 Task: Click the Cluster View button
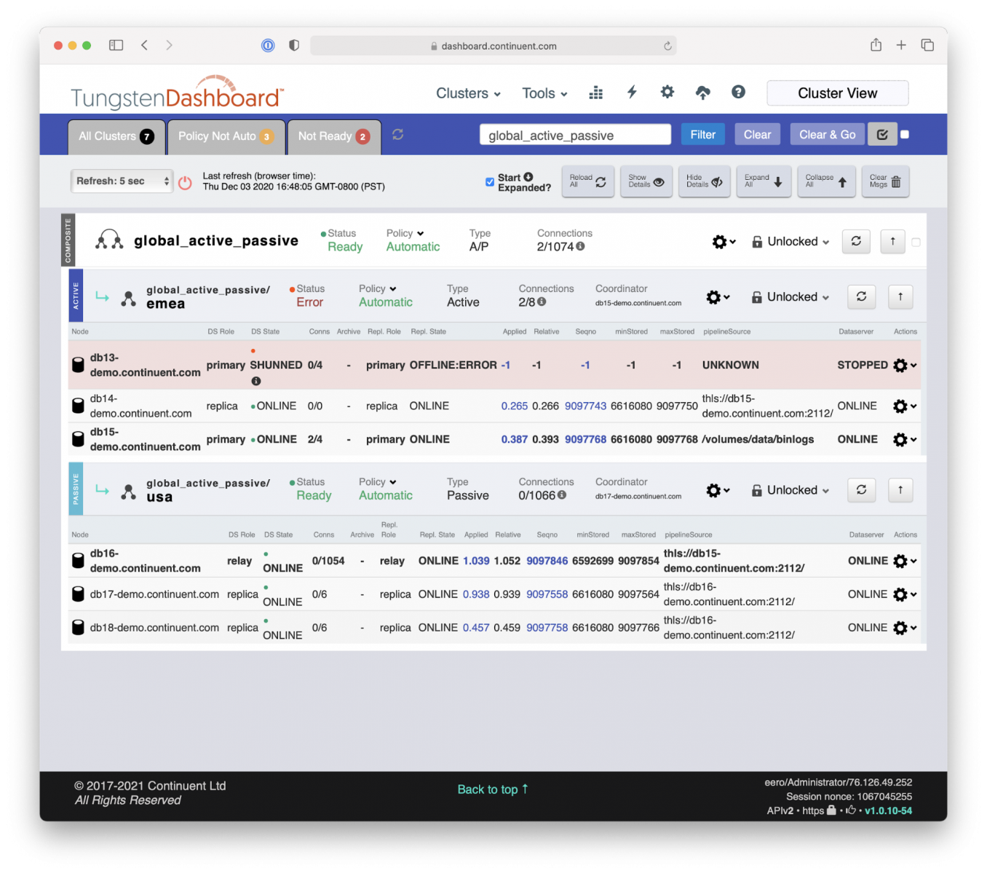point(837,93)
